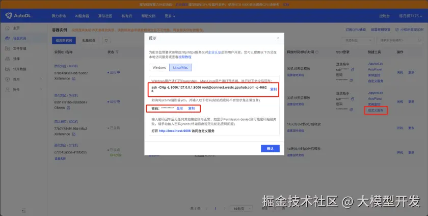Open the 企业认证 link in the dialog

215,52
